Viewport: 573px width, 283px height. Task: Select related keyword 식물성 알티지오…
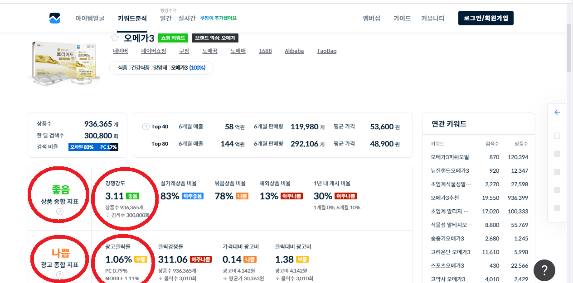coord(452,225)
